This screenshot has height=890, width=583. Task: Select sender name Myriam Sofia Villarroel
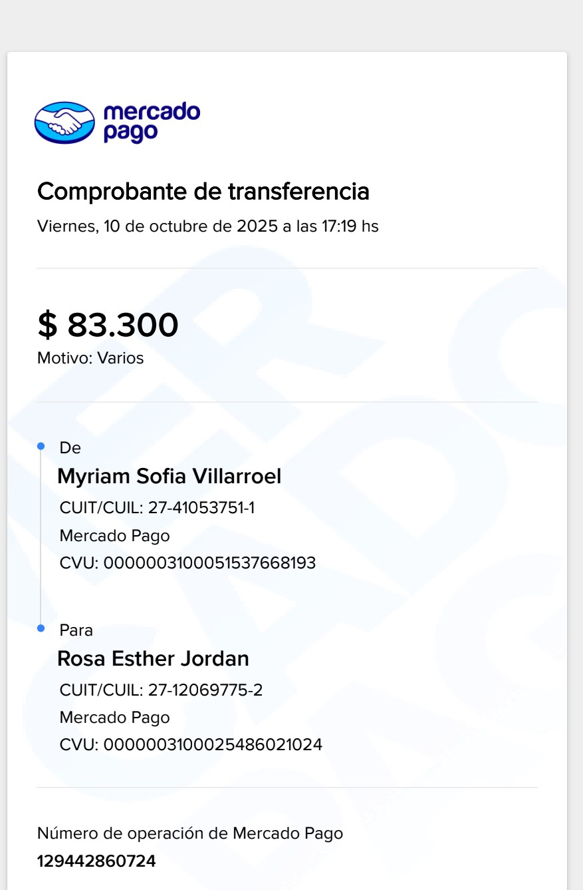tap(169, 477)
